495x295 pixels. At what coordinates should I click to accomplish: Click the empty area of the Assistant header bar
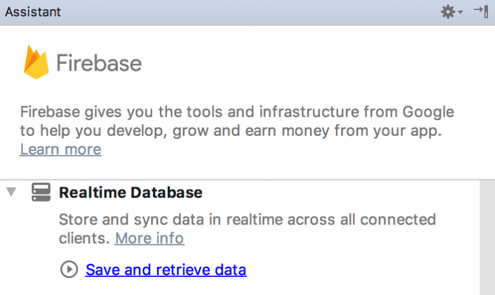point(250,12)
